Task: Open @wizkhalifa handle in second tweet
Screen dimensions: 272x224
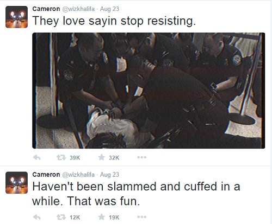Action: tap(78, 175)
